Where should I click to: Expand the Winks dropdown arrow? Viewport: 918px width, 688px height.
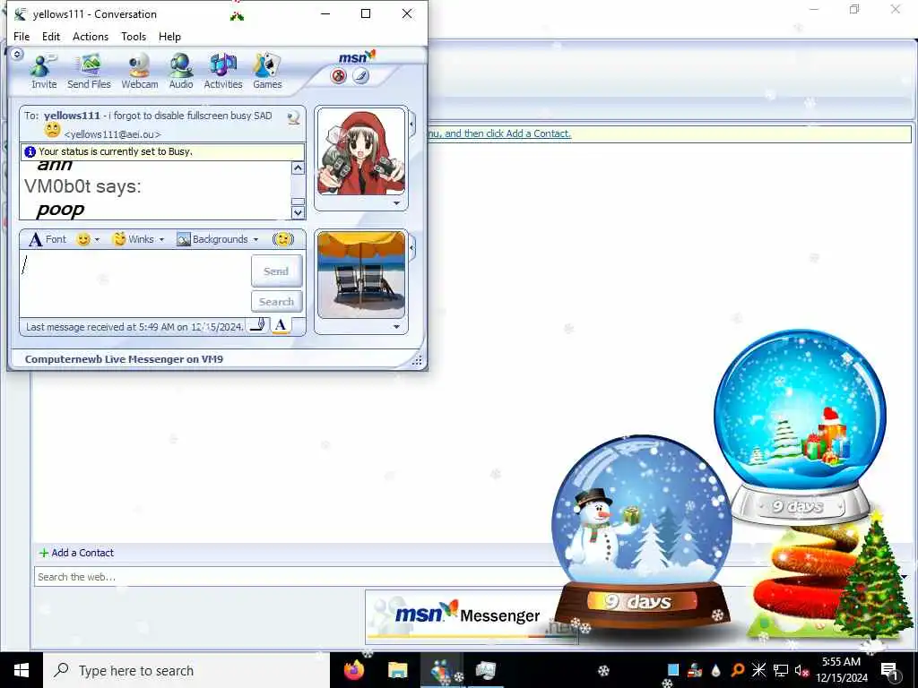161,239
